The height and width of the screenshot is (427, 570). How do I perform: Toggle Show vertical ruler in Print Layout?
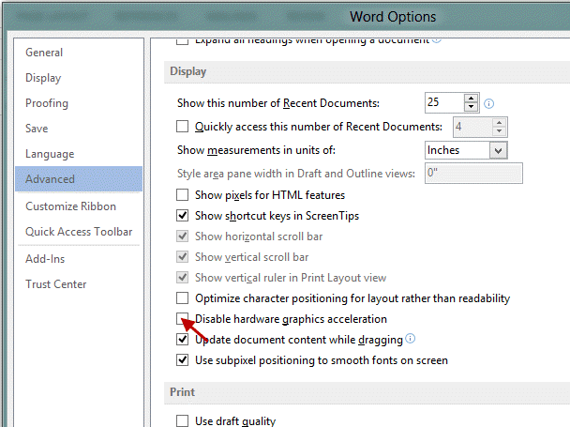coord(182,278)
